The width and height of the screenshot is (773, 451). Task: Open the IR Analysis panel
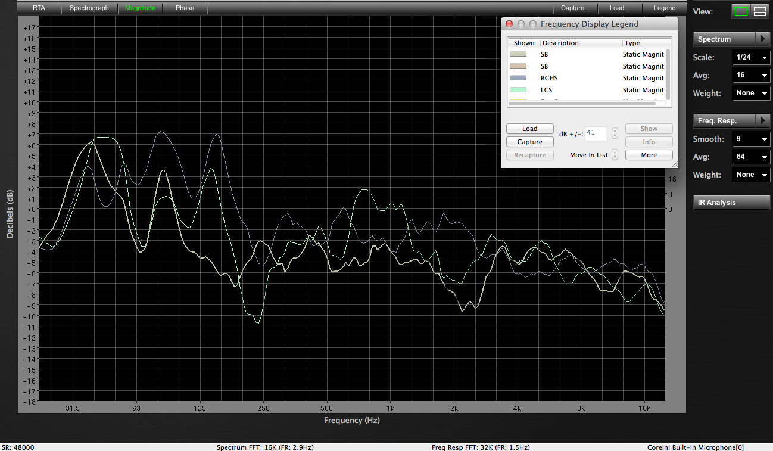click(731, 203)
